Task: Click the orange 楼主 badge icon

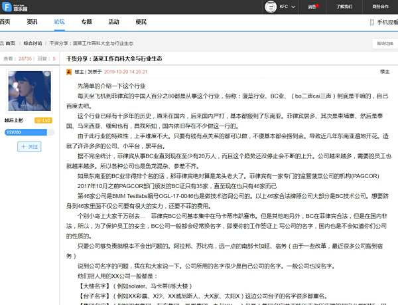Action: click(x=69, y=72)
